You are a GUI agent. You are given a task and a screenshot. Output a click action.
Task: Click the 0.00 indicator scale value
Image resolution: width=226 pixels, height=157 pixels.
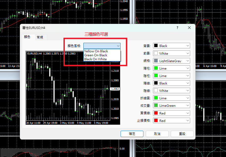122,149
